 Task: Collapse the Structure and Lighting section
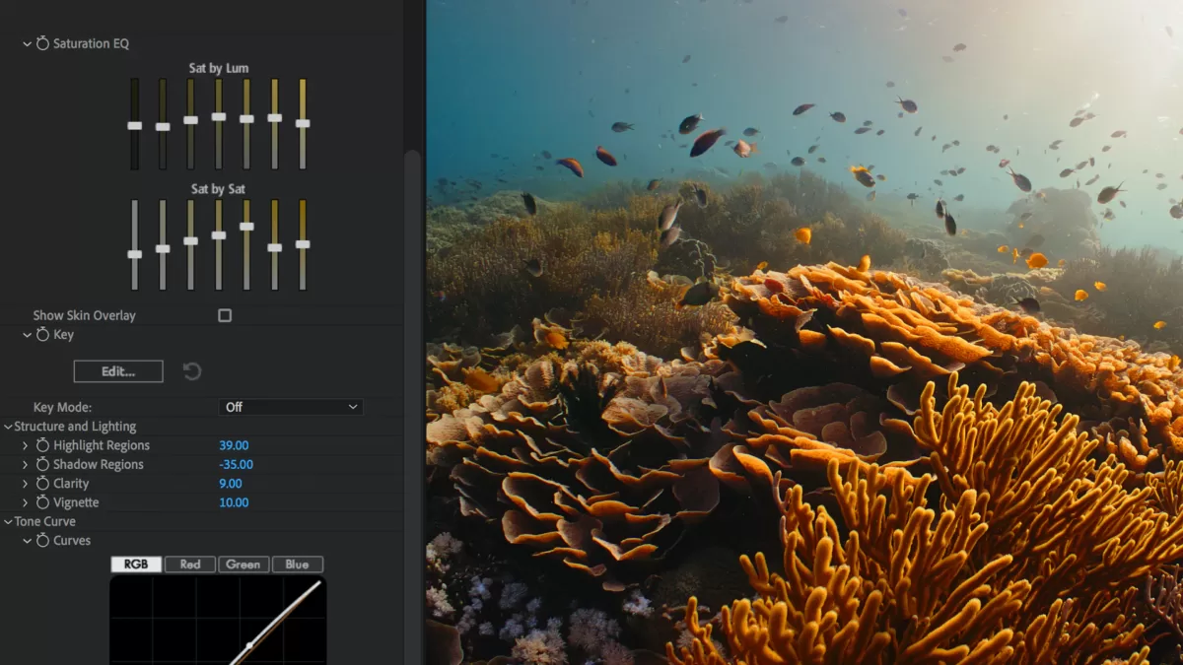8,427
